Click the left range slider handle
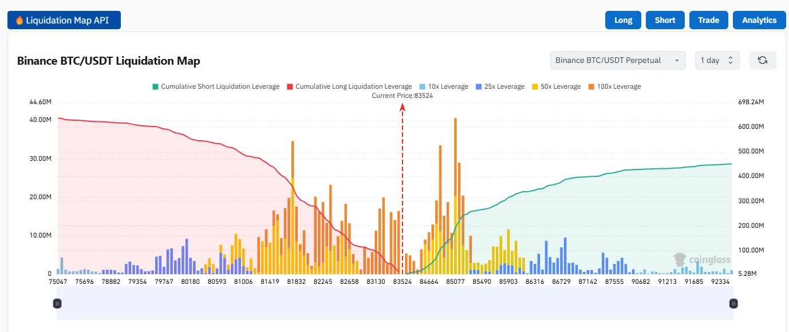 click(57, 303)
